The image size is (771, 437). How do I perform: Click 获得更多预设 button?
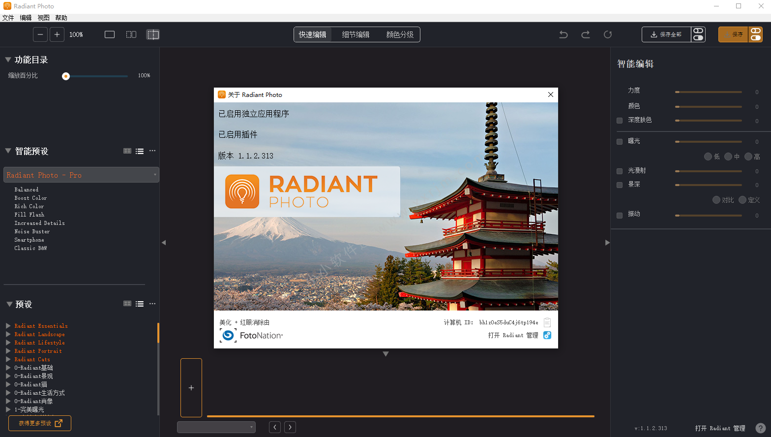(40, 423)
